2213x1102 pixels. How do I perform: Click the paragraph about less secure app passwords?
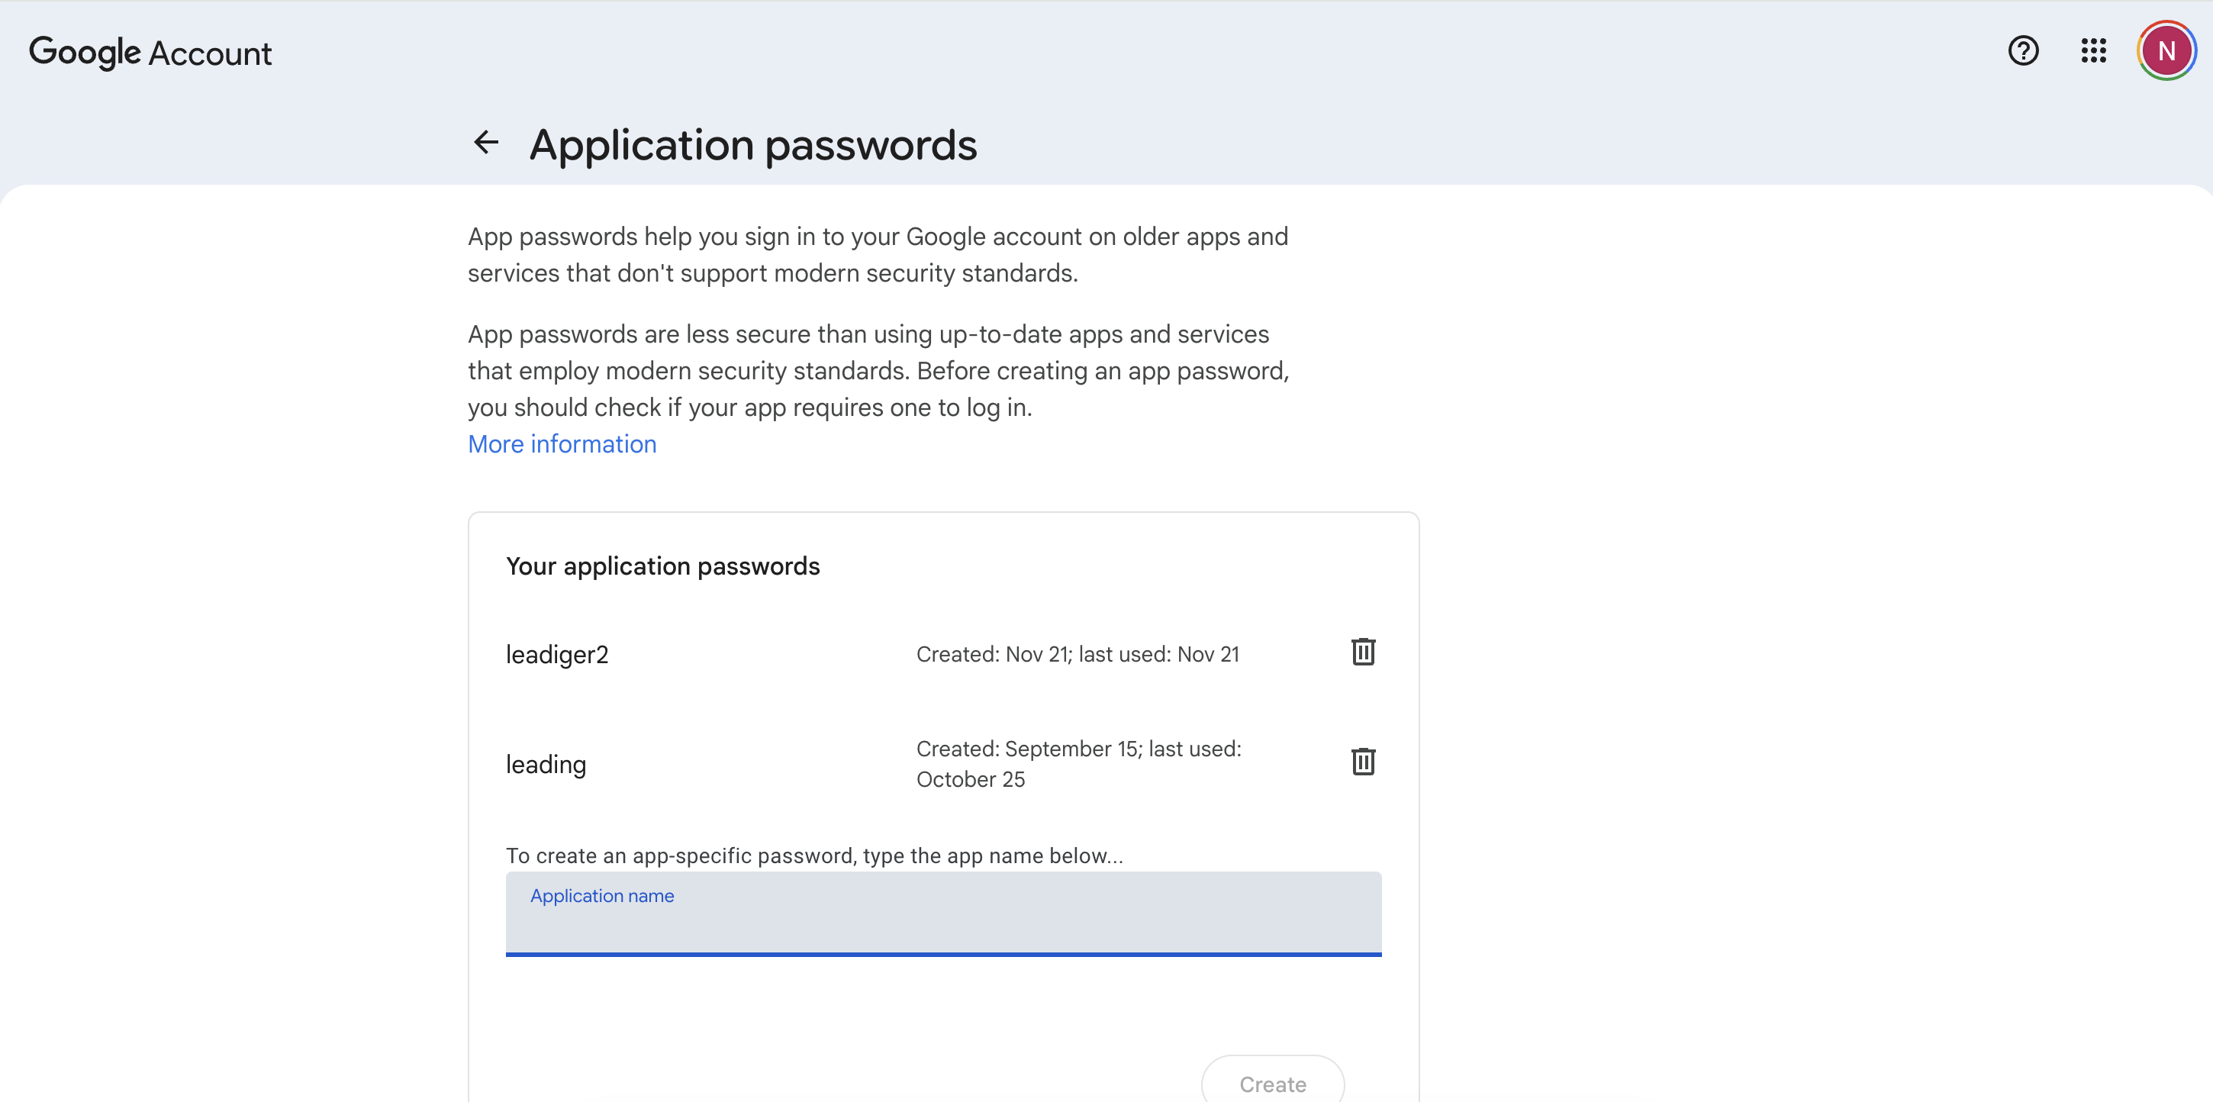pyautogui.click(x=877, y=370)
